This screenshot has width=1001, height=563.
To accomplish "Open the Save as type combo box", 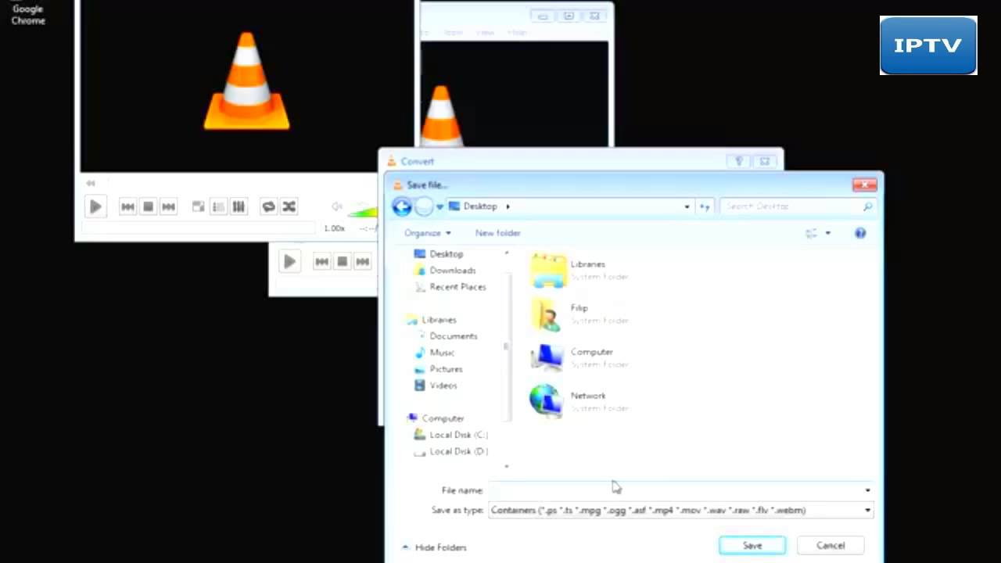I will pos(680,510).
